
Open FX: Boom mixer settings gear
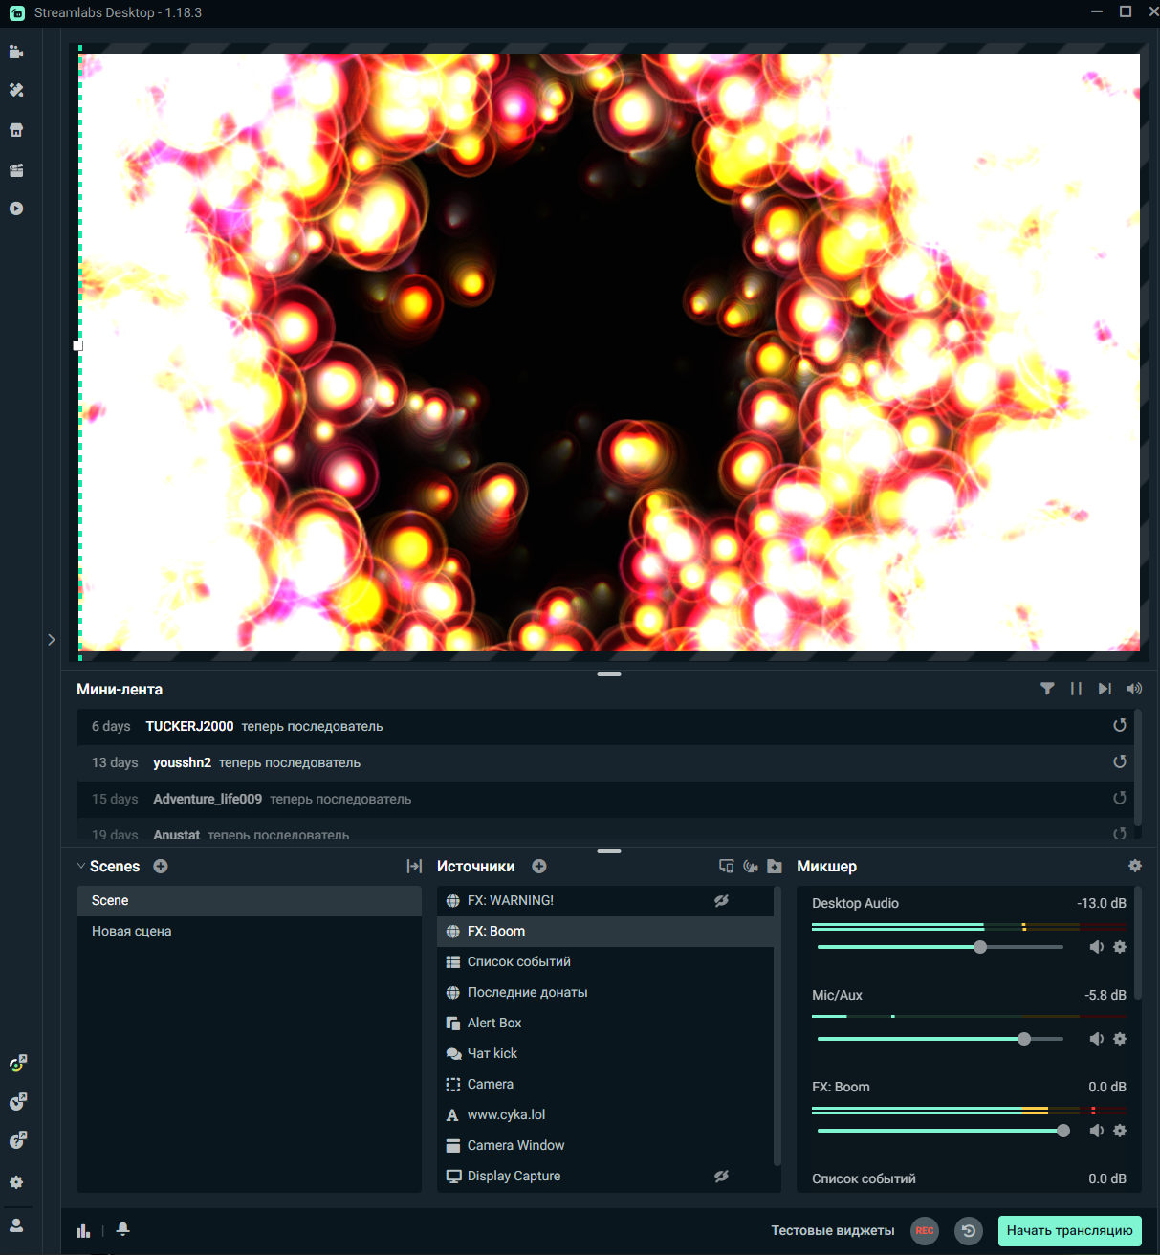point(1120,1131)
